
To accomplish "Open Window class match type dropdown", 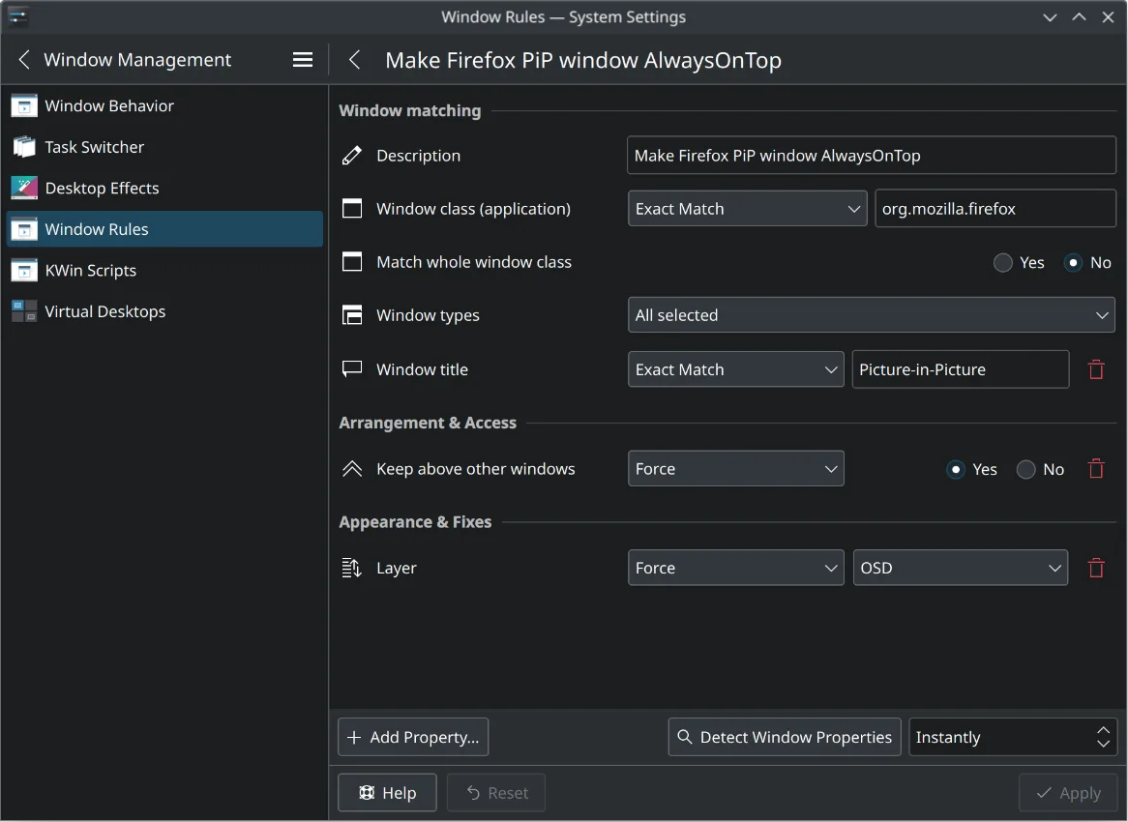I will [x=746, y=209].
